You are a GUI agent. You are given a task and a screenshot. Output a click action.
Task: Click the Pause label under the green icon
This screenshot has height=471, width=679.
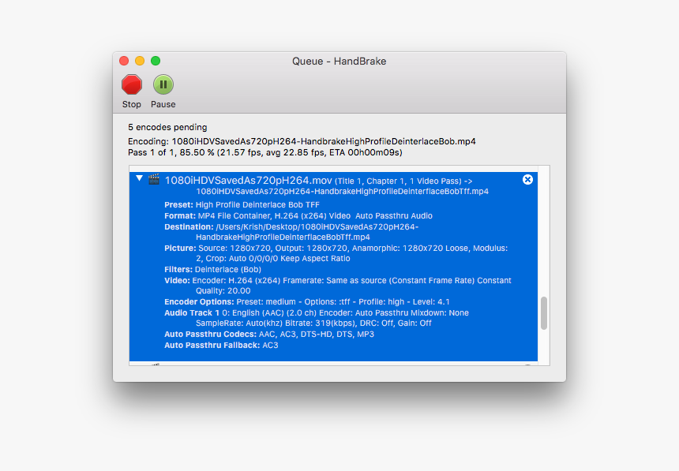click(x=163, y=104)
